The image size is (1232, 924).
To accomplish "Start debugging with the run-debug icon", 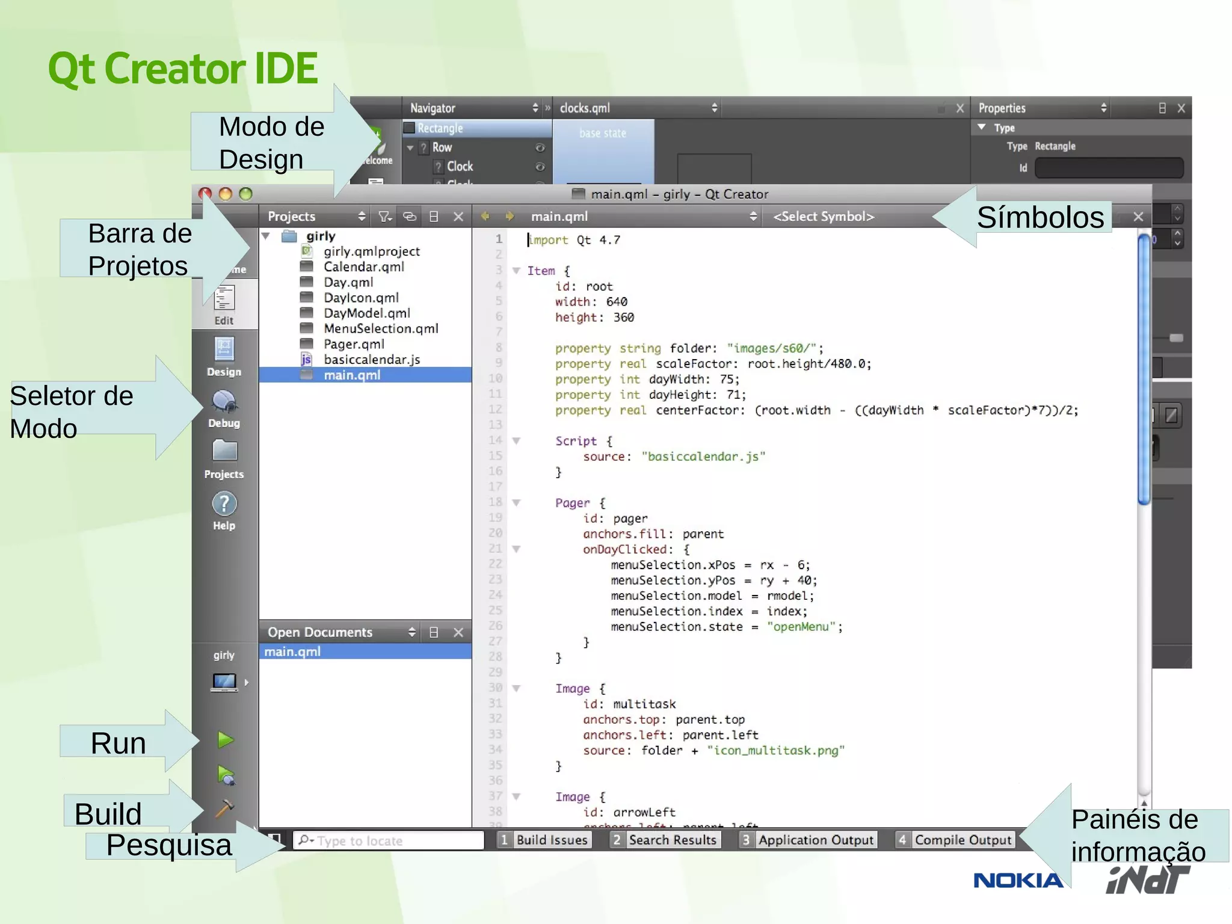I will click(x=226, y=776).
